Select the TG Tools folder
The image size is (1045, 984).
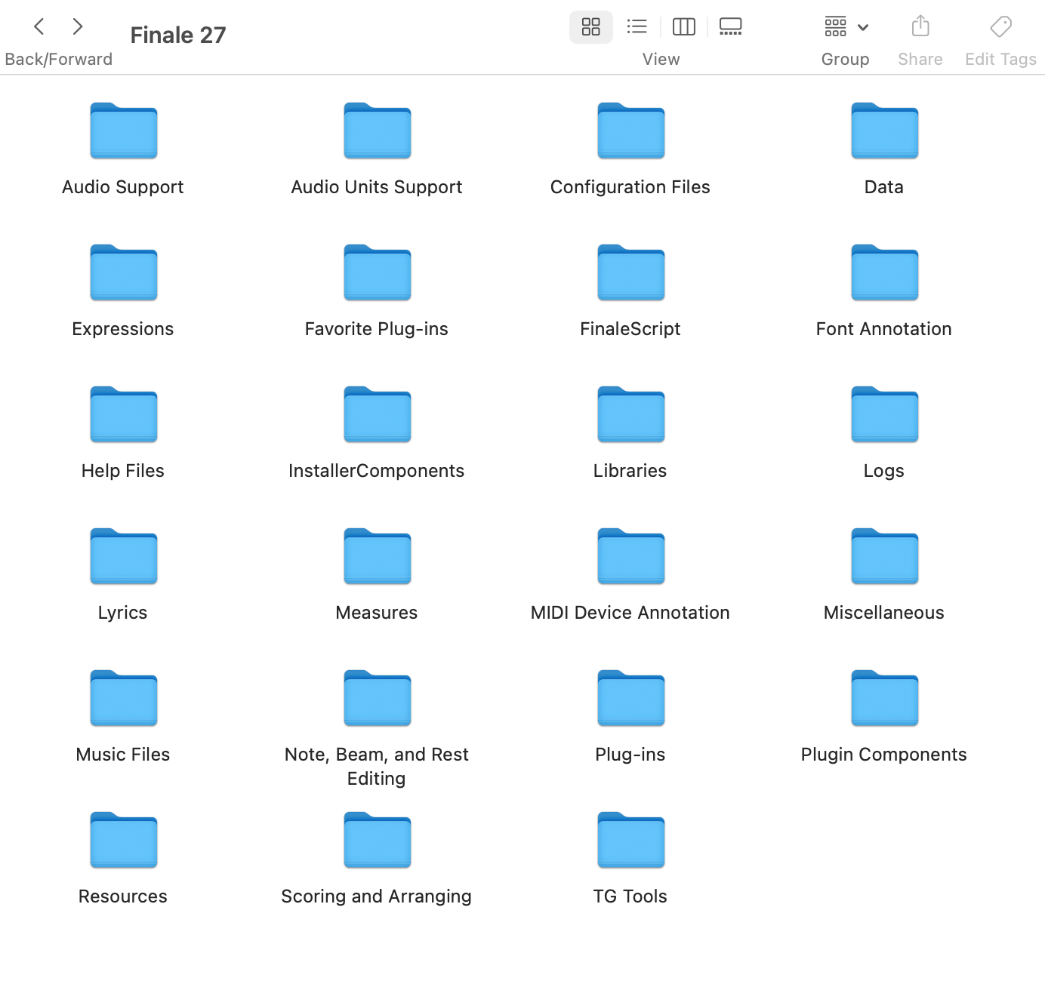pyautogui.click(x=630, y=840)
